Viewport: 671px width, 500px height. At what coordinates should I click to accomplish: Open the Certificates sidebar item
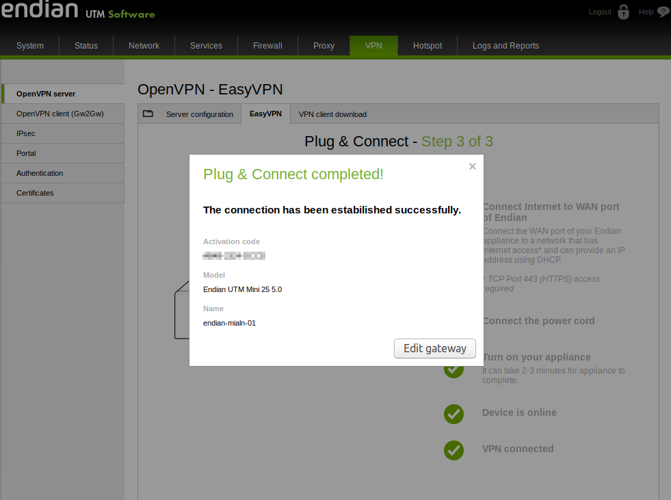pyautogui.click(x=63, y=193)
